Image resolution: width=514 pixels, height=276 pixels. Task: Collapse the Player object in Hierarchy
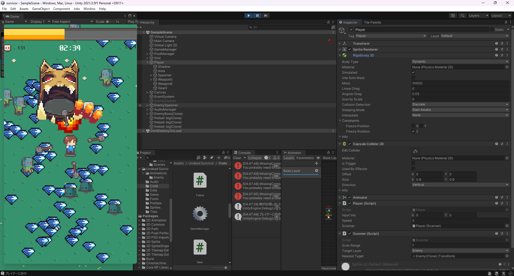pyautogui.click(x=148, y=62)
